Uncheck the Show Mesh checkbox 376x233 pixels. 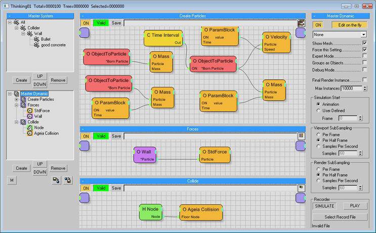coord(364,43)
